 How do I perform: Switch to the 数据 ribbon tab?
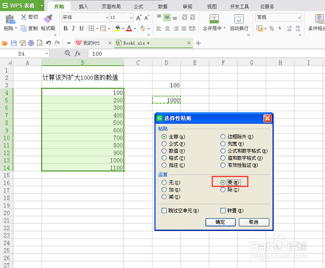click(163, 6)
